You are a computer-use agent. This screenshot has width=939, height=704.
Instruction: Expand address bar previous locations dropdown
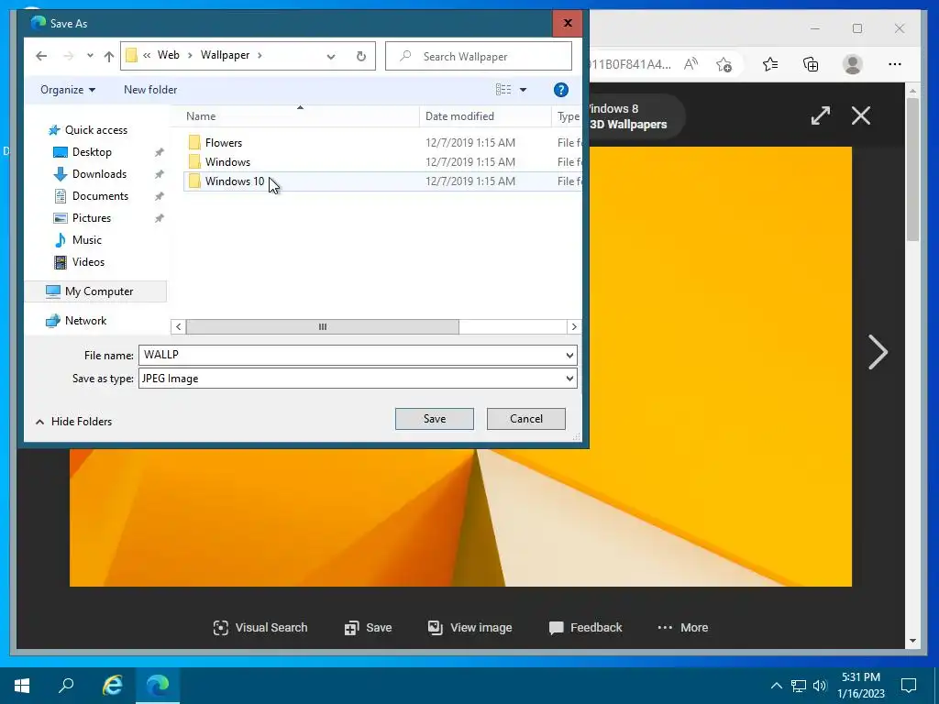pyautogui.click(x=330, y=56)
